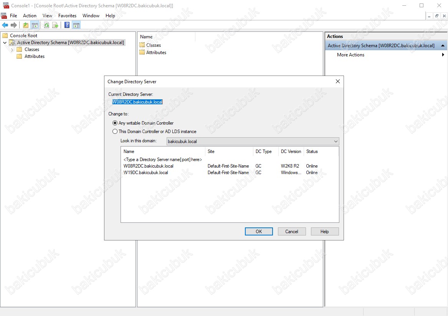This screenshot has height=316, width=448.
Task: Open the Help menu
Action: (x=110, y=16)
